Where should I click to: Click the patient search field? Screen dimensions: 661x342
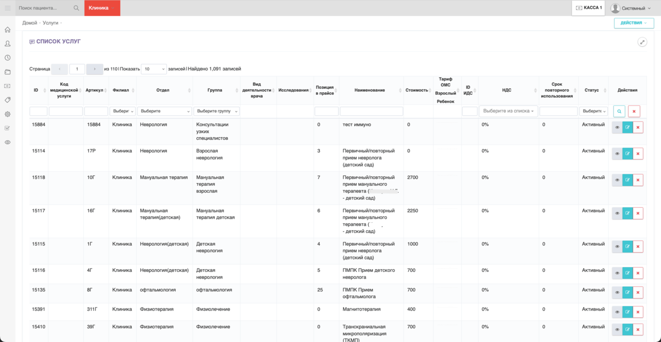coord(44,8)
